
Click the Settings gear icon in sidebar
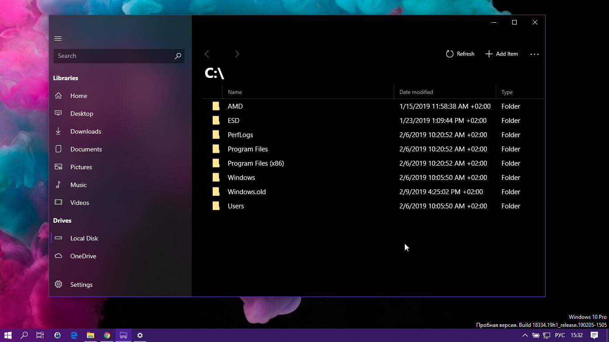point(58,284)
